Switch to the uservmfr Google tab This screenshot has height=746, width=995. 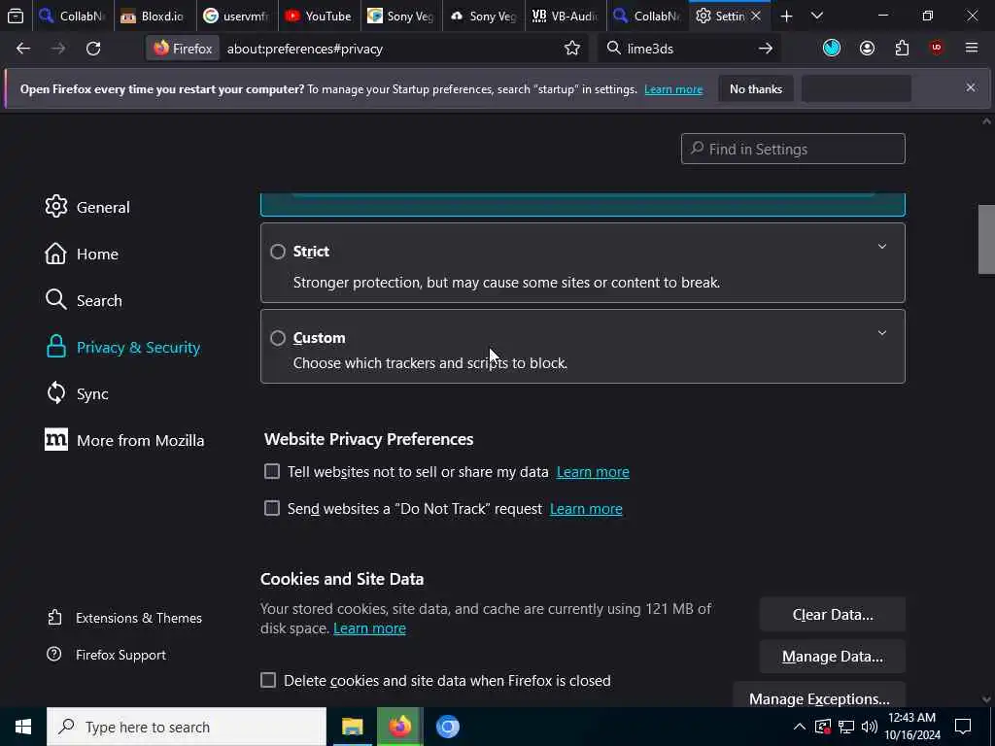point(237,16)
